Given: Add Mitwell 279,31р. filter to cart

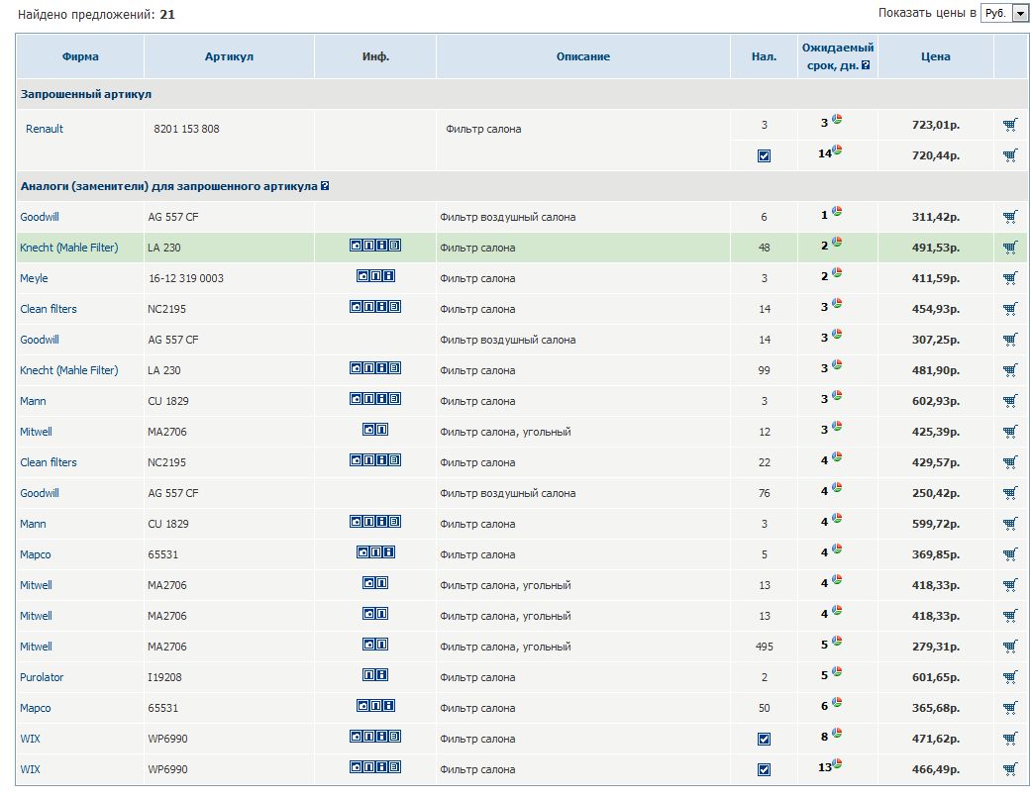Looking at the screenshot, I should pos(1010,647).
